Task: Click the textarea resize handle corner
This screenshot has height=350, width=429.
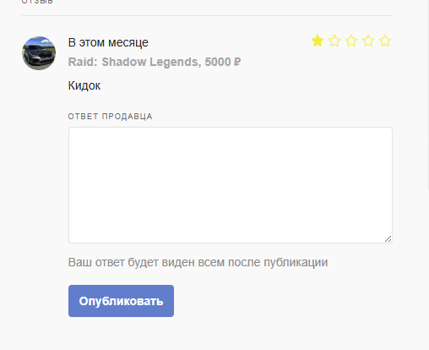Action: 388,238
